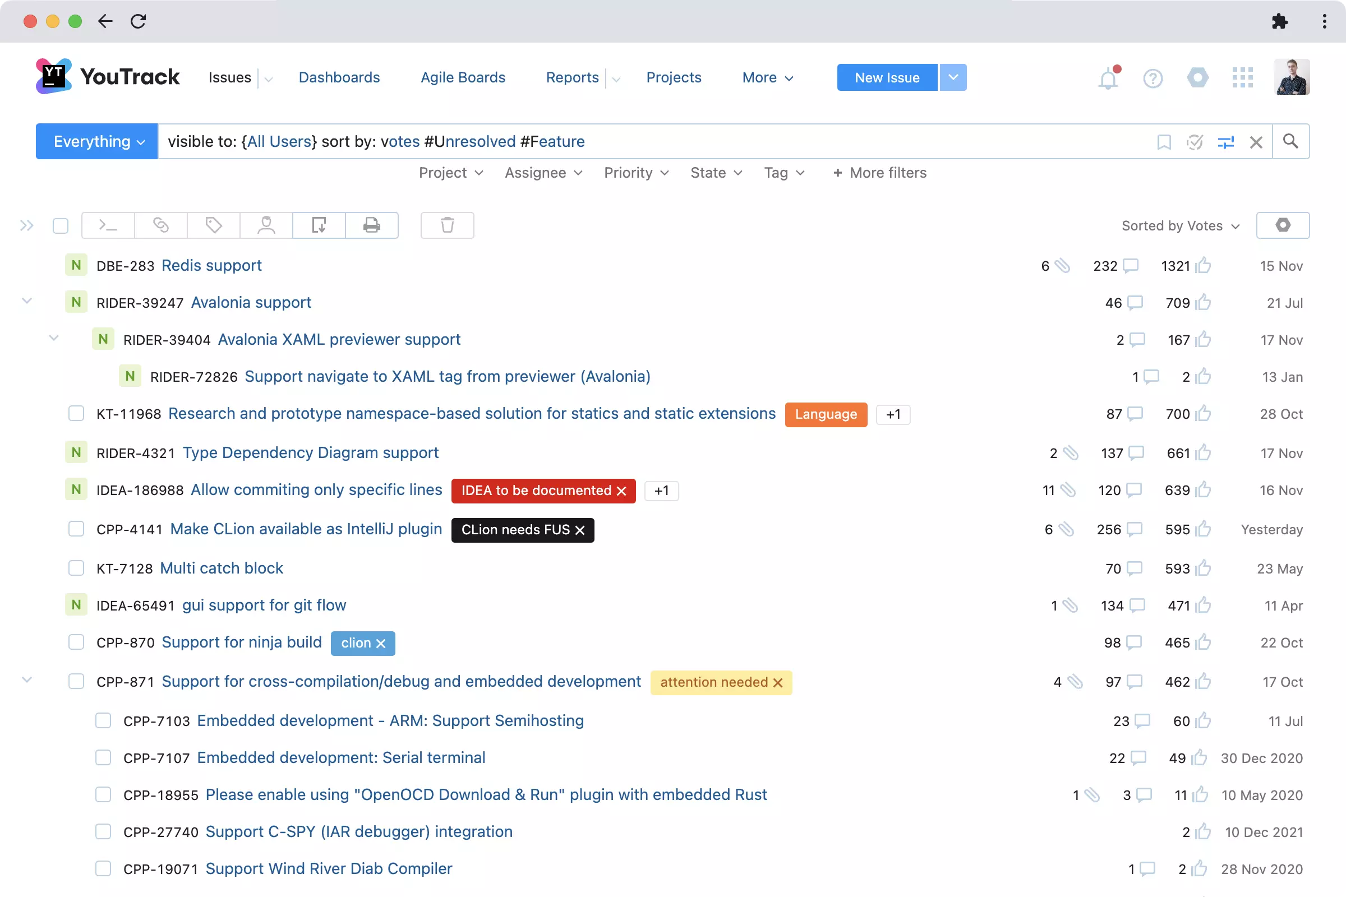
Task: Save the current search with the bookmark icon
Action: (x=1165, y=142)
